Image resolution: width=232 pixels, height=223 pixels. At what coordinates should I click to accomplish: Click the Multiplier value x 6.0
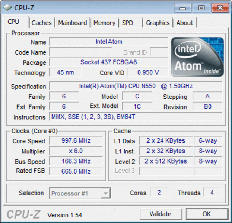76,151
